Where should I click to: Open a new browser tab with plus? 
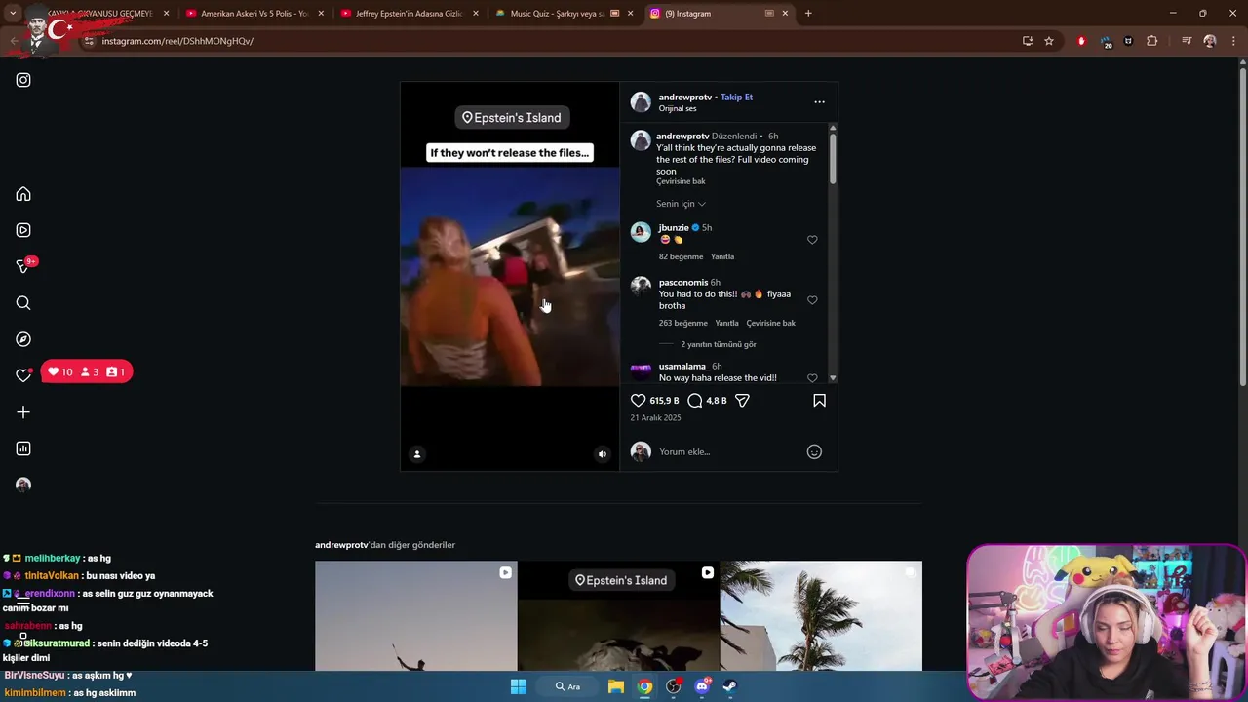point(808,14)
